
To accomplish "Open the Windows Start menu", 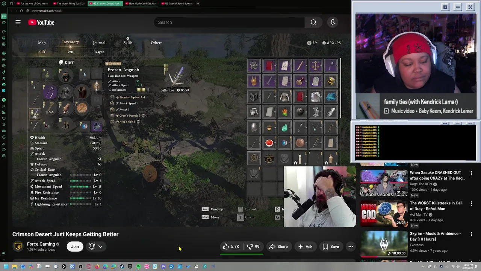I will (x=6, y=266).
